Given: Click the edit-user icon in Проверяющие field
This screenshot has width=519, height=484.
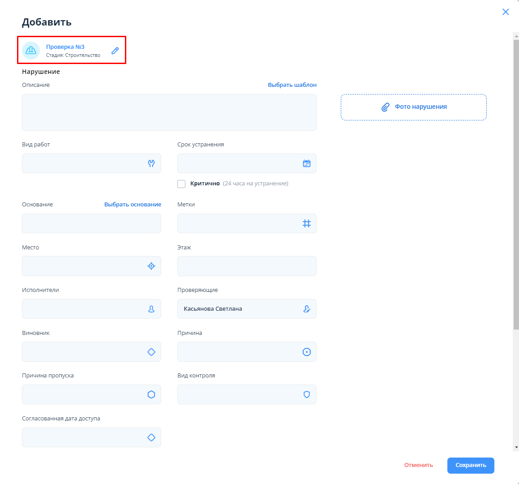Looking at the screenshot, I should coord(307,309).
